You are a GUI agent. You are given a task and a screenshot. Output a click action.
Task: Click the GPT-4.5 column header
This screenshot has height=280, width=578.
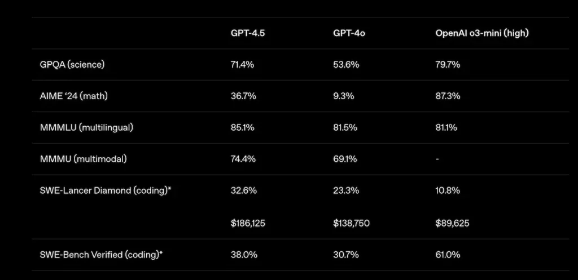pos(248,33)
